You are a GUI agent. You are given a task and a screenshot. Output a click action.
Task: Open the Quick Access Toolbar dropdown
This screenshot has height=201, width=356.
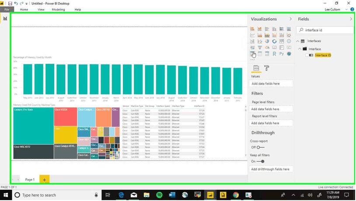[x=26, y=3]
